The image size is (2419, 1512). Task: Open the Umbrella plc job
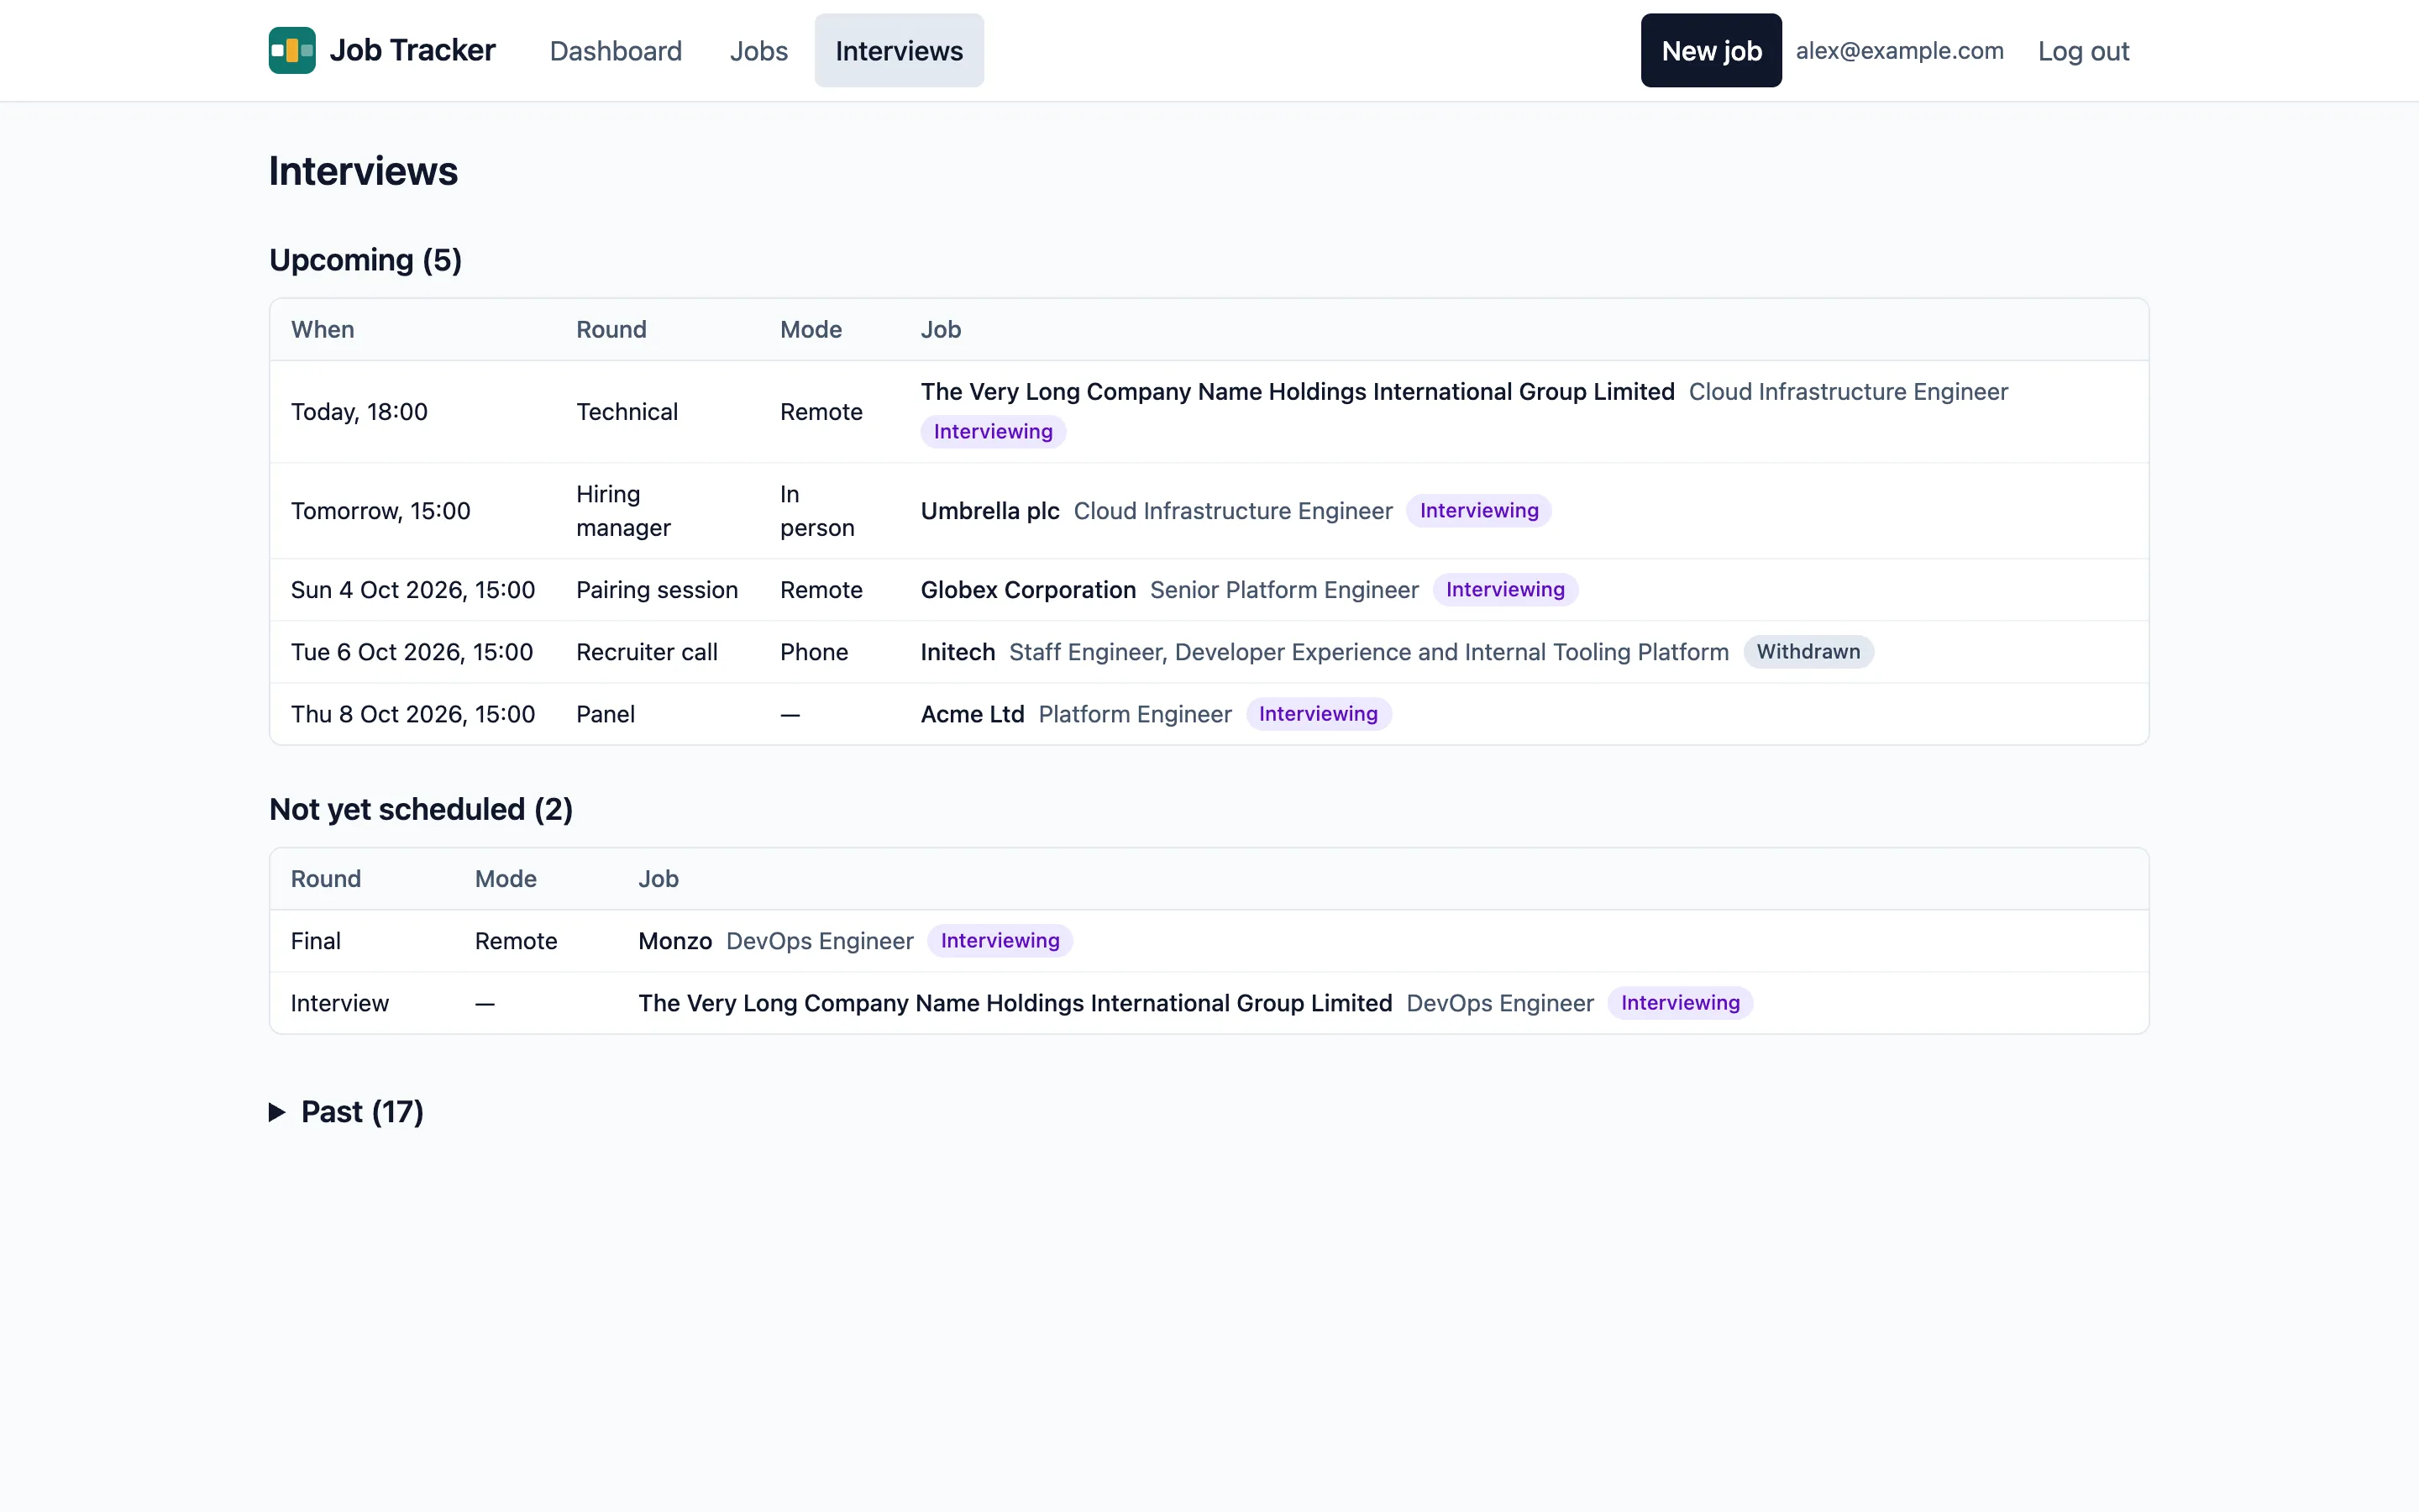click(989, 511)
